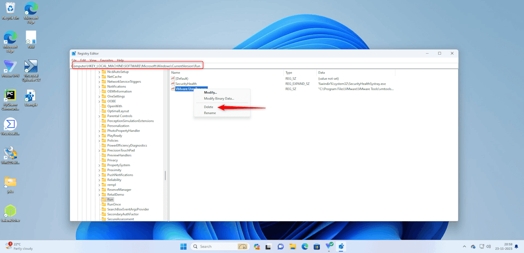Open the weather widget showing 22°C

(x=19, y=246)
